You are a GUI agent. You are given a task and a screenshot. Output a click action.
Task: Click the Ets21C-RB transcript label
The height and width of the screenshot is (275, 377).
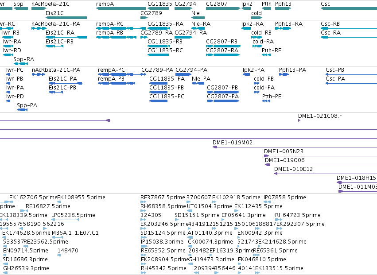(x=59, y=42)
